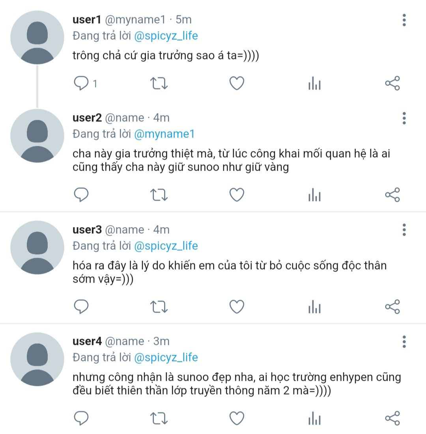
Task: Open more options for user1's tweet
Action: (x=404, y=20)
